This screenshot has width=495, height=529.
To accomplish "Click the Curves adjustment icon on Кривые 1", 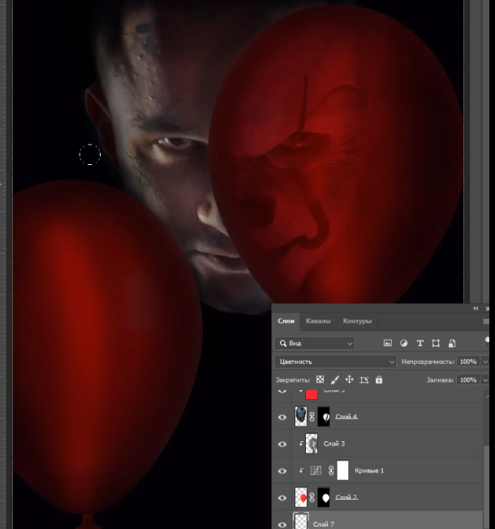I will pyautogui.click(x=316, y=470).
